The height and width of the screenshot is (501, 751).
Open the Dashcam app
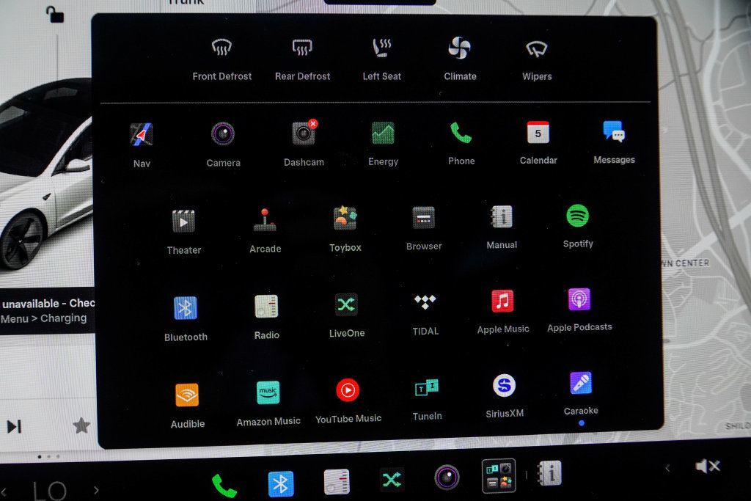click(x=304, y=143)
